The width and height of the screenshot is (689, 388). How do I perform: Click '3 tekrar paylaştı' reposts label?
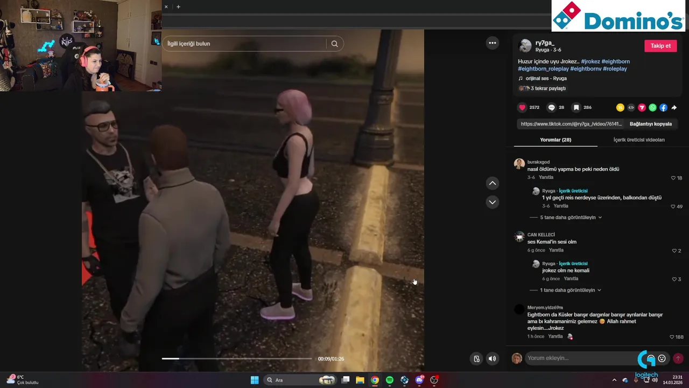(548, 88)
